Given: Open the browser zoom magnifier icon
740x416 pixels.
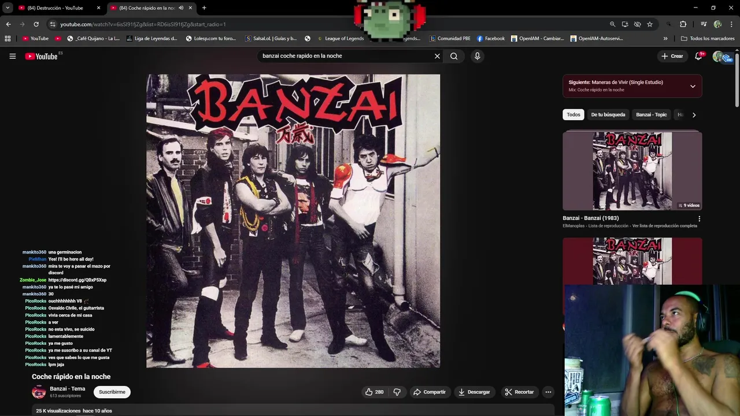Looking at the screenshot, I should 612,24.
